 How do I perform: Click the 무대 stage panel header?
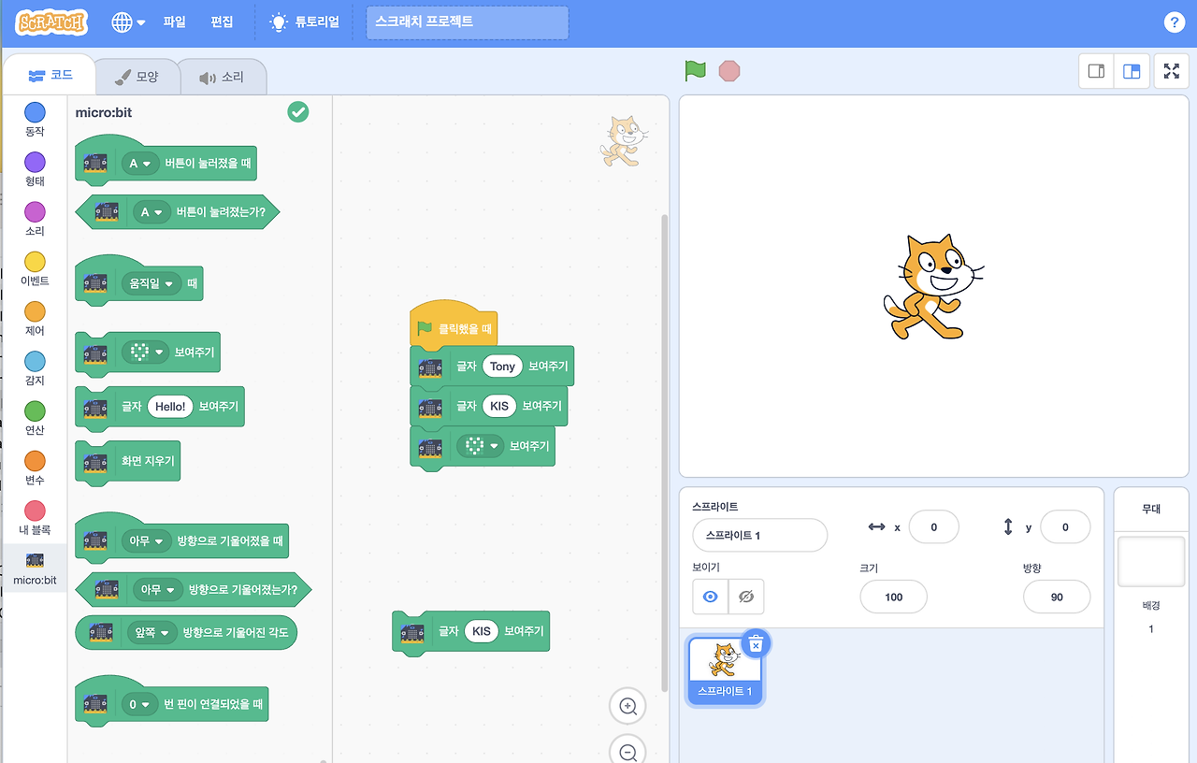click(1151, 509)
